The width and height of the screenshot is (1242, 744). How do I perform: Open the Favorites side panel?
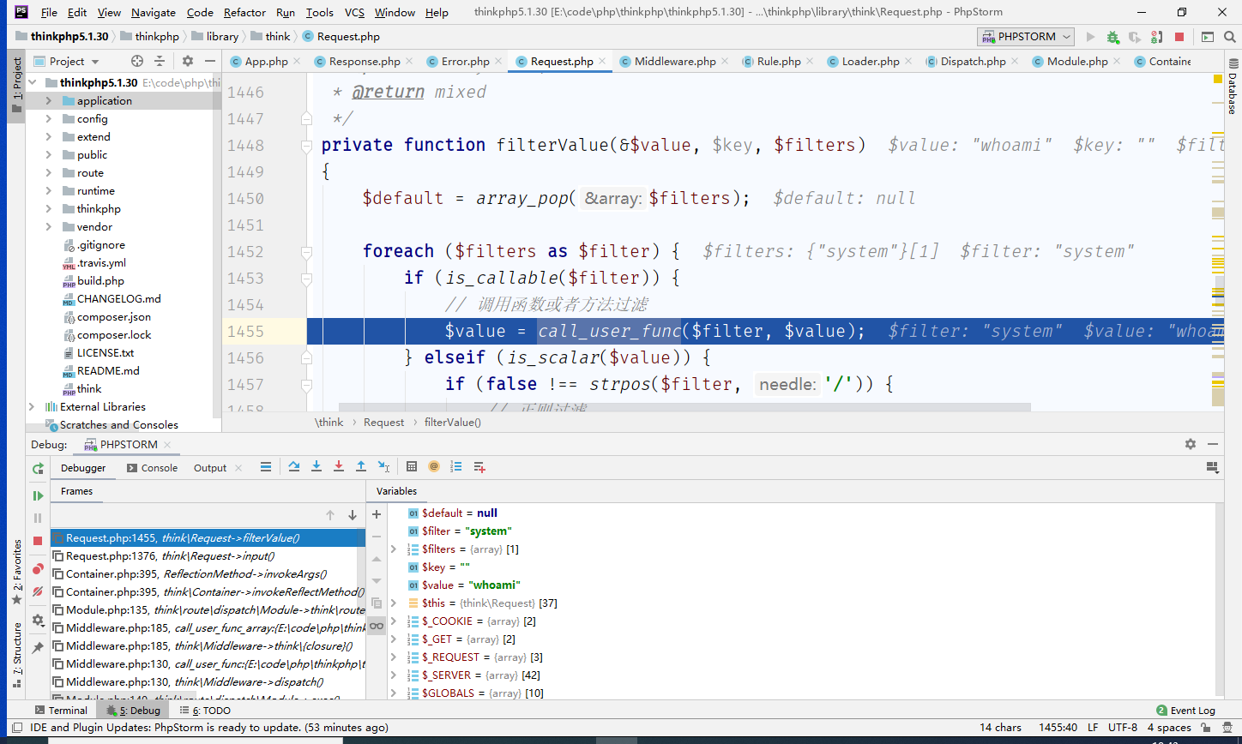click(x=17, y=573)
